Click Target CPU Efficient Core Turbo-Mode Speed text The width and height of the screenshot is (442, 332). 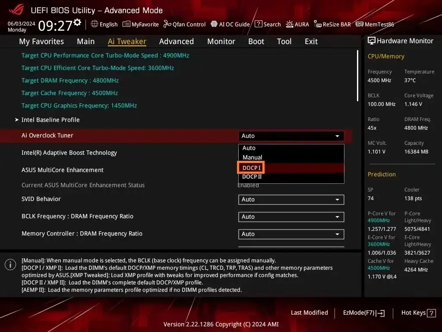[x=98, y=68]
